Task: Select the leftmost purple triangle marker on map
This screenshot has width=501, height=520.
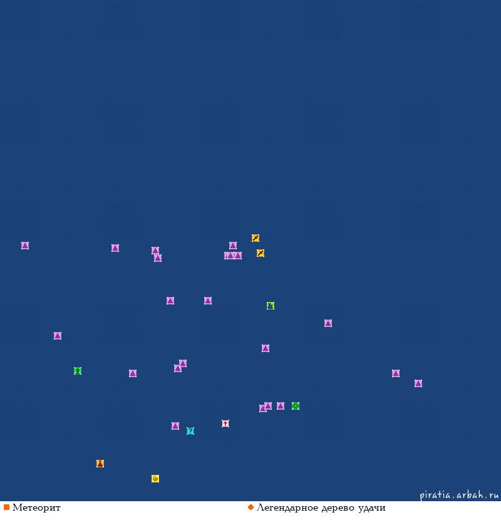Action: pyautogui.click(x=25, y=246)
